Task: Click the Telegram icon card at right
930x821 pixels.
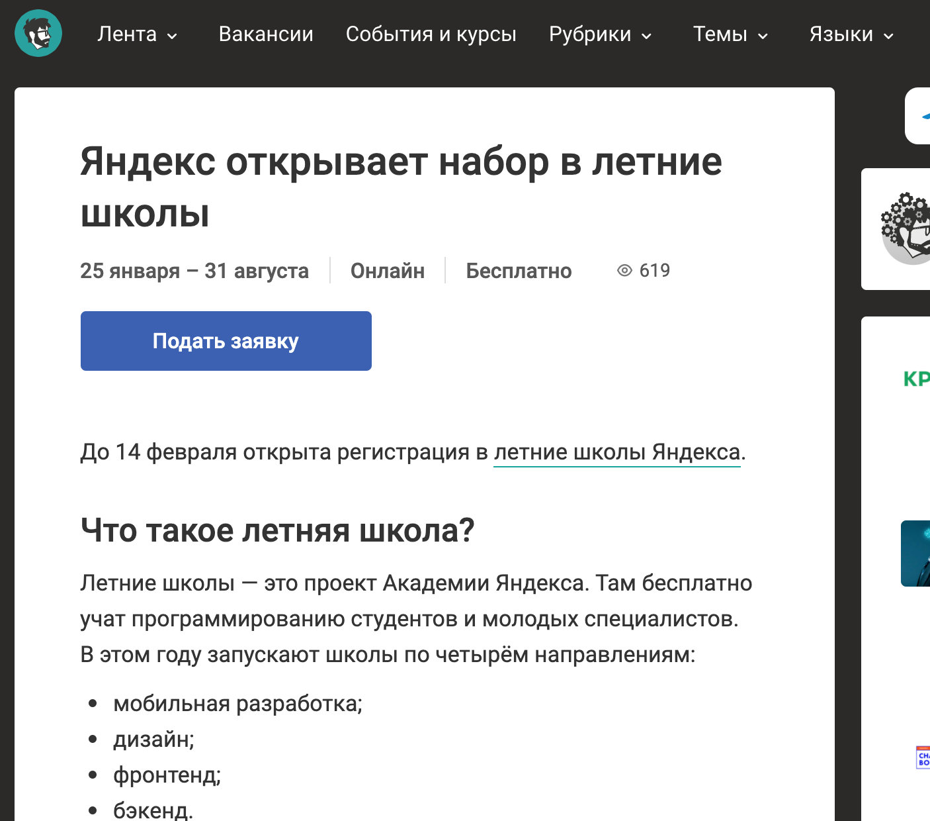Action: click(x=918, y=116)
